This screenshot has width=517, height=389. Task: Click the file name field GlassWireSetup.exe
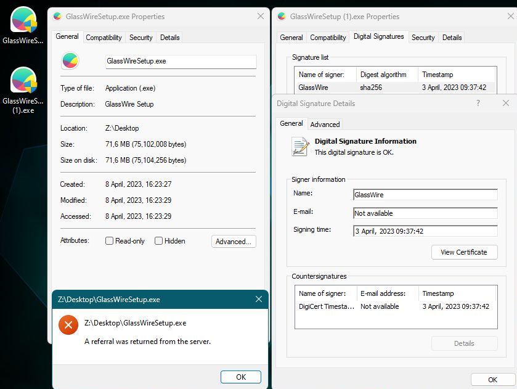click(181, 62)
